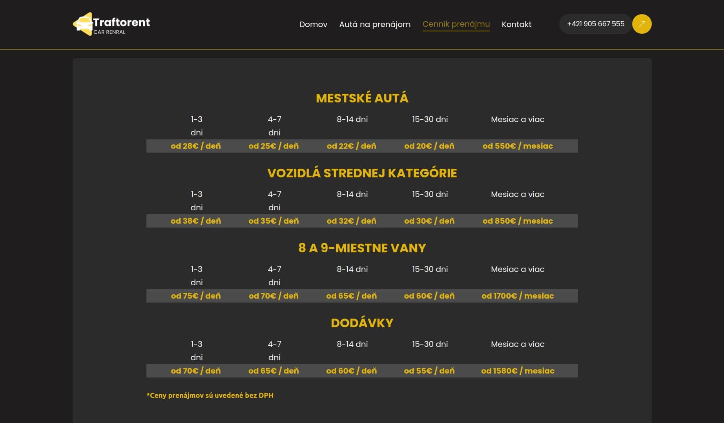Click the Dodávky section heading
The image size is (724, 423).
tap(362, 323)
